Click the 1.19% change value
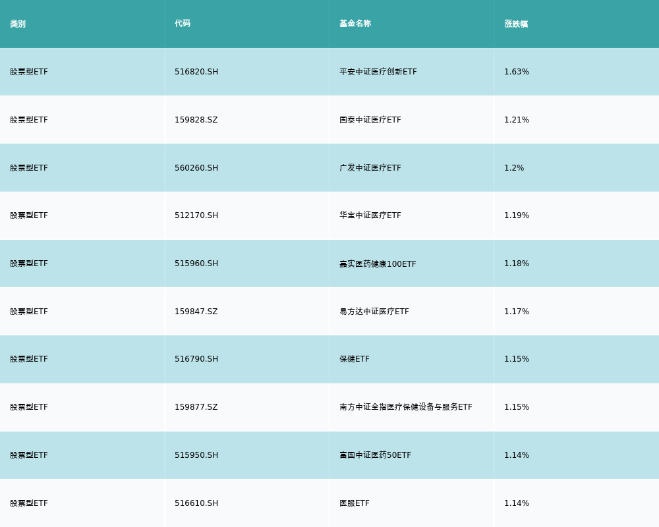Viewport: 659px width, 527px height. point(517,215)
